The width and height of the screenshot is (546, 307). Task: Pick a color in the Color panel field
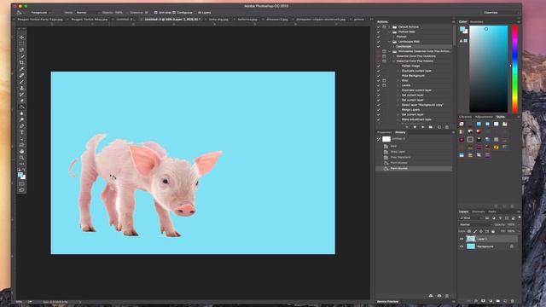[489, 69]
